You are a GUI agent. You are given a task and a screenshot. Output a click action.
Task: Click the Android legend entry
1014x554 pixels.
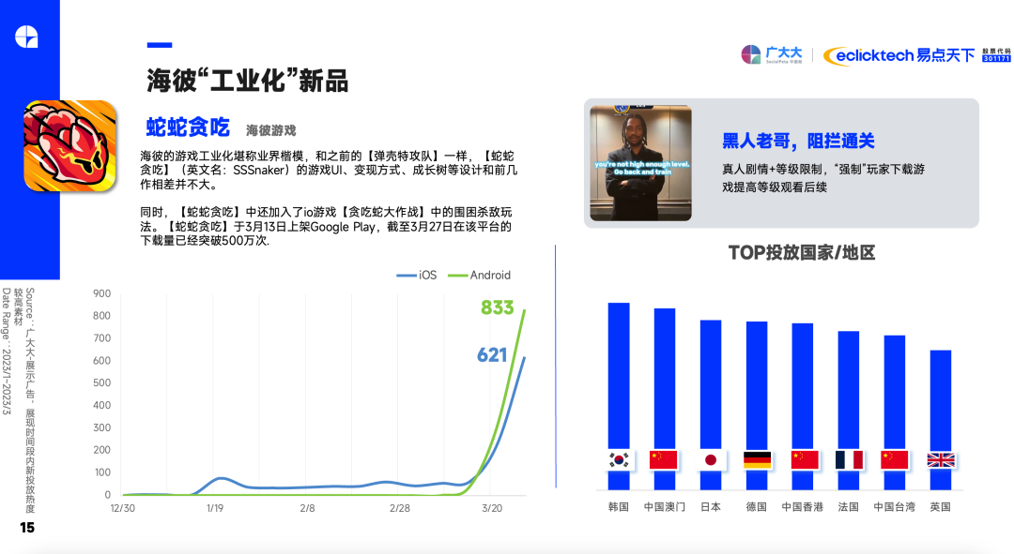(479, 275)
